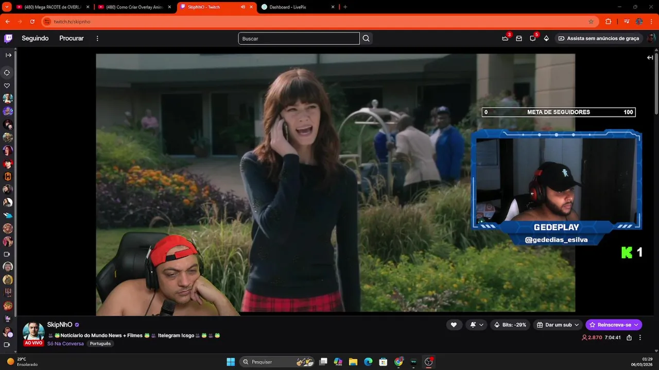
Task: Mute the SkipNhO tab audio icon
Action: click(242, 7)
